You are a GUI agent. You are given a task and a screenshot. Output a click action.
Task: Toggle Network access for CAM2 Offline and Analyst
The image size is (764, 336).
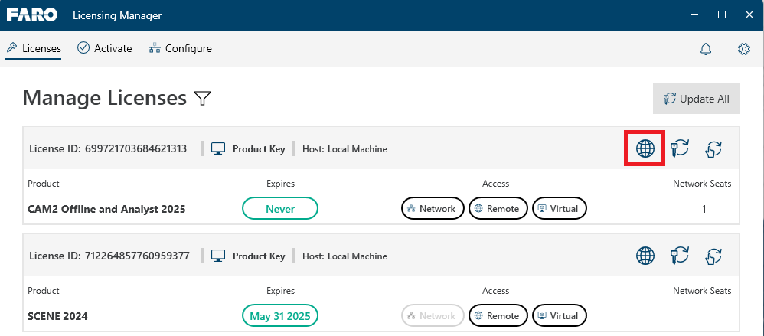tap(433, 208)
